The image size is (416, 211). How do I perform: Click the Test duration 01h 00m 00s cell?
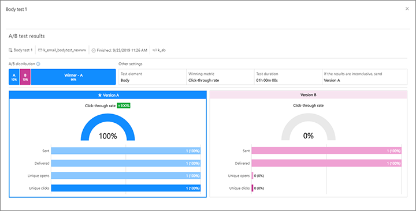(x=288, y=77)
